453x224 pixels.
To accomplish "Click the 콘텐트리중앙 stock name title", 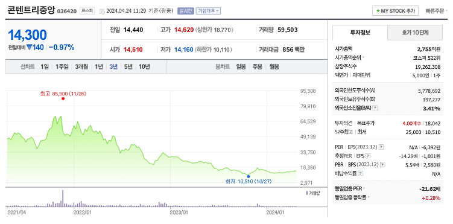I will (x=31, y=10).
